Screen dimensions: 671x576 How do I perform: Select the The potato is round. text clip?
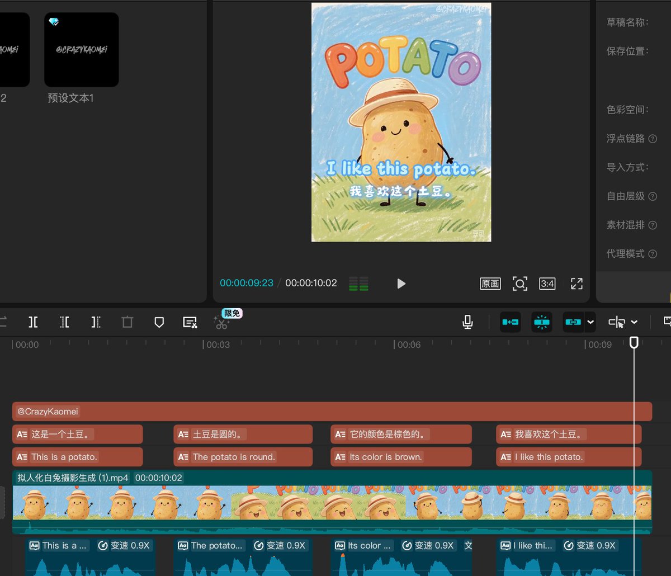tap(243, 457)
